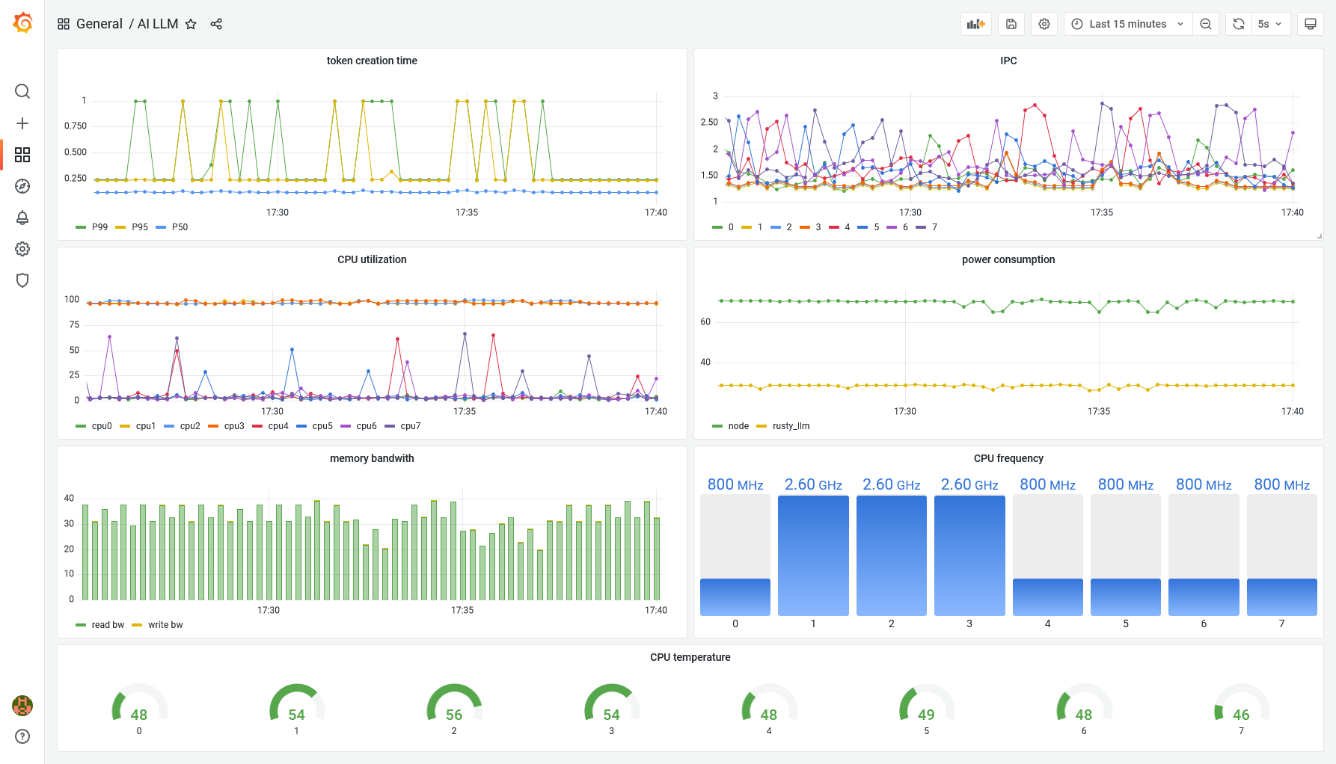Star the AI LLM dashboard
Screen dimensions: 1336x764
(x=191, y=24)
